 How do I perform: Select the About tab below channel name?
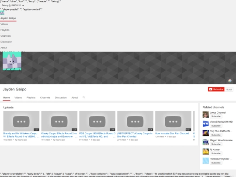(x=74, y=97)
